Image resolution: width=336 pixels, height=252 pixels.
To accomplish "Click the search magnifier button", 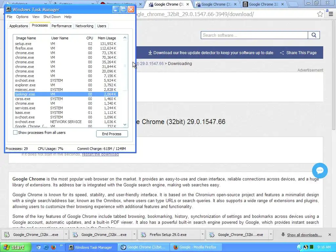I will point(314,35).
